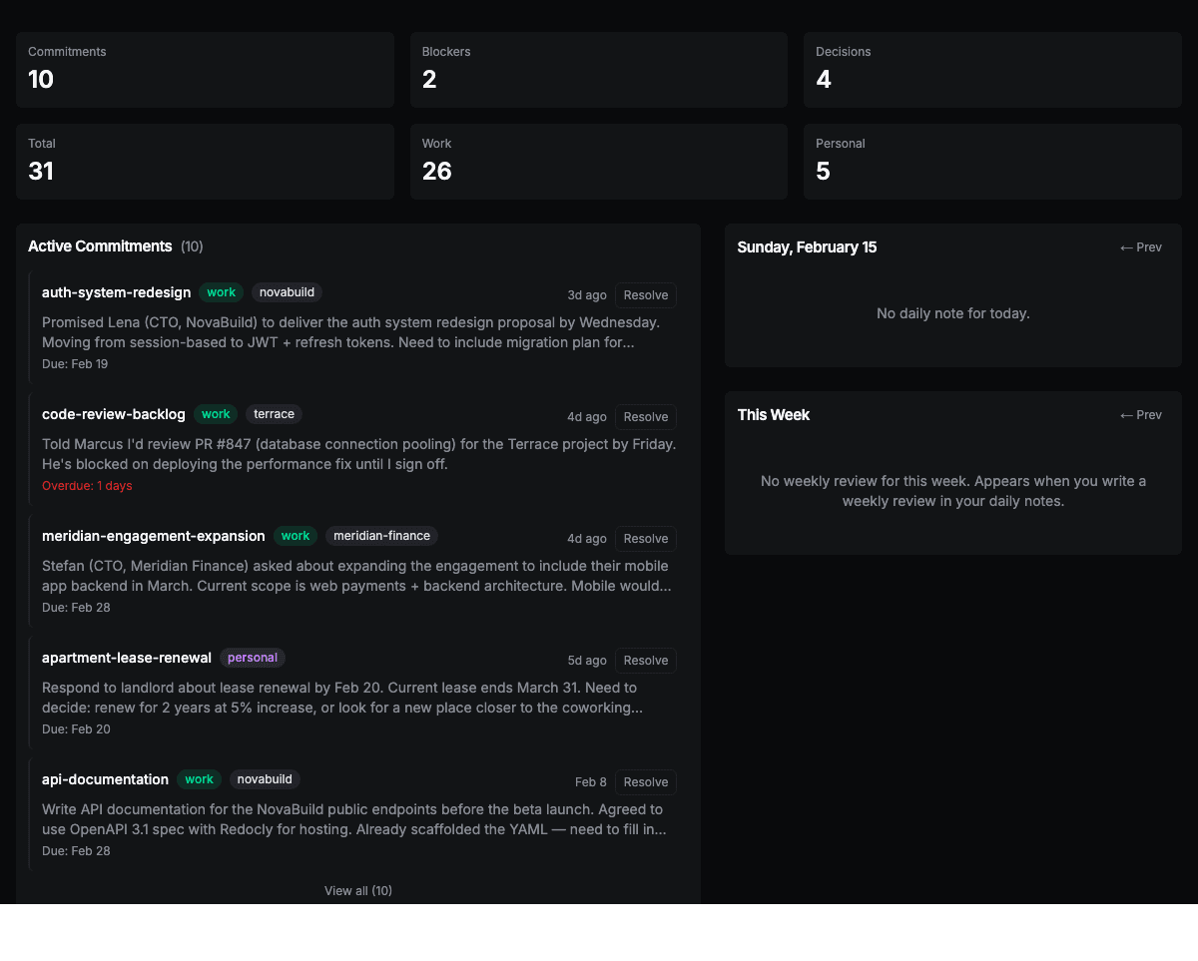Open the Commitments stat card
The width and height of the screenshot is (1198, 961).
205,70
